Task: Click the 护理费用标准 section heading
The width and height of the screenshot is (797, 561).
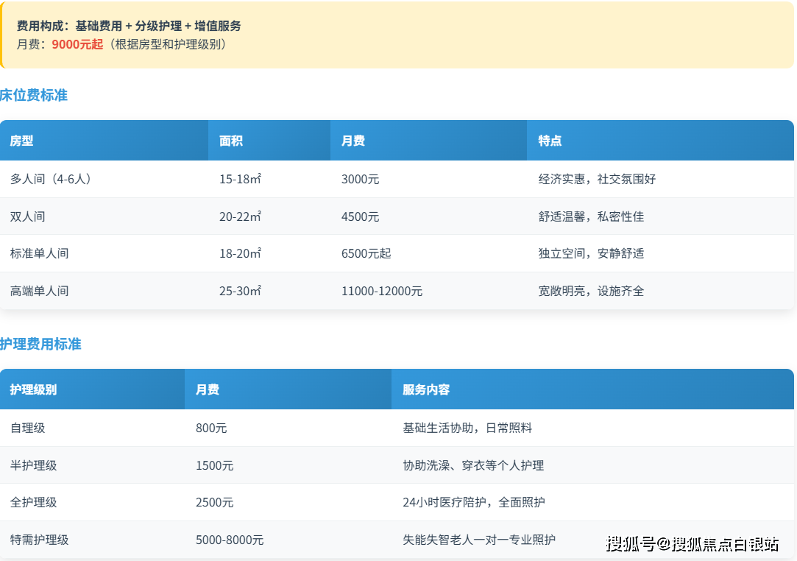Action: pyautogui.click(x=40, y=344)
